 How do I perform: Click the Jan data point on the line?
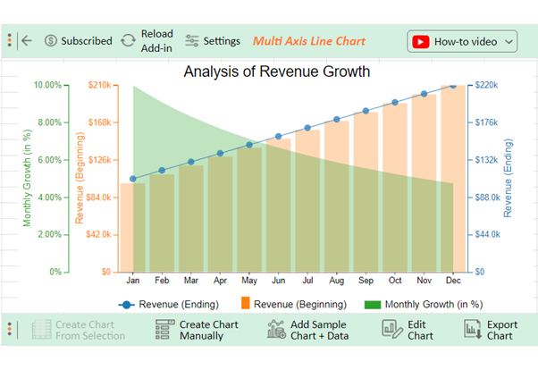pos(133,179)
